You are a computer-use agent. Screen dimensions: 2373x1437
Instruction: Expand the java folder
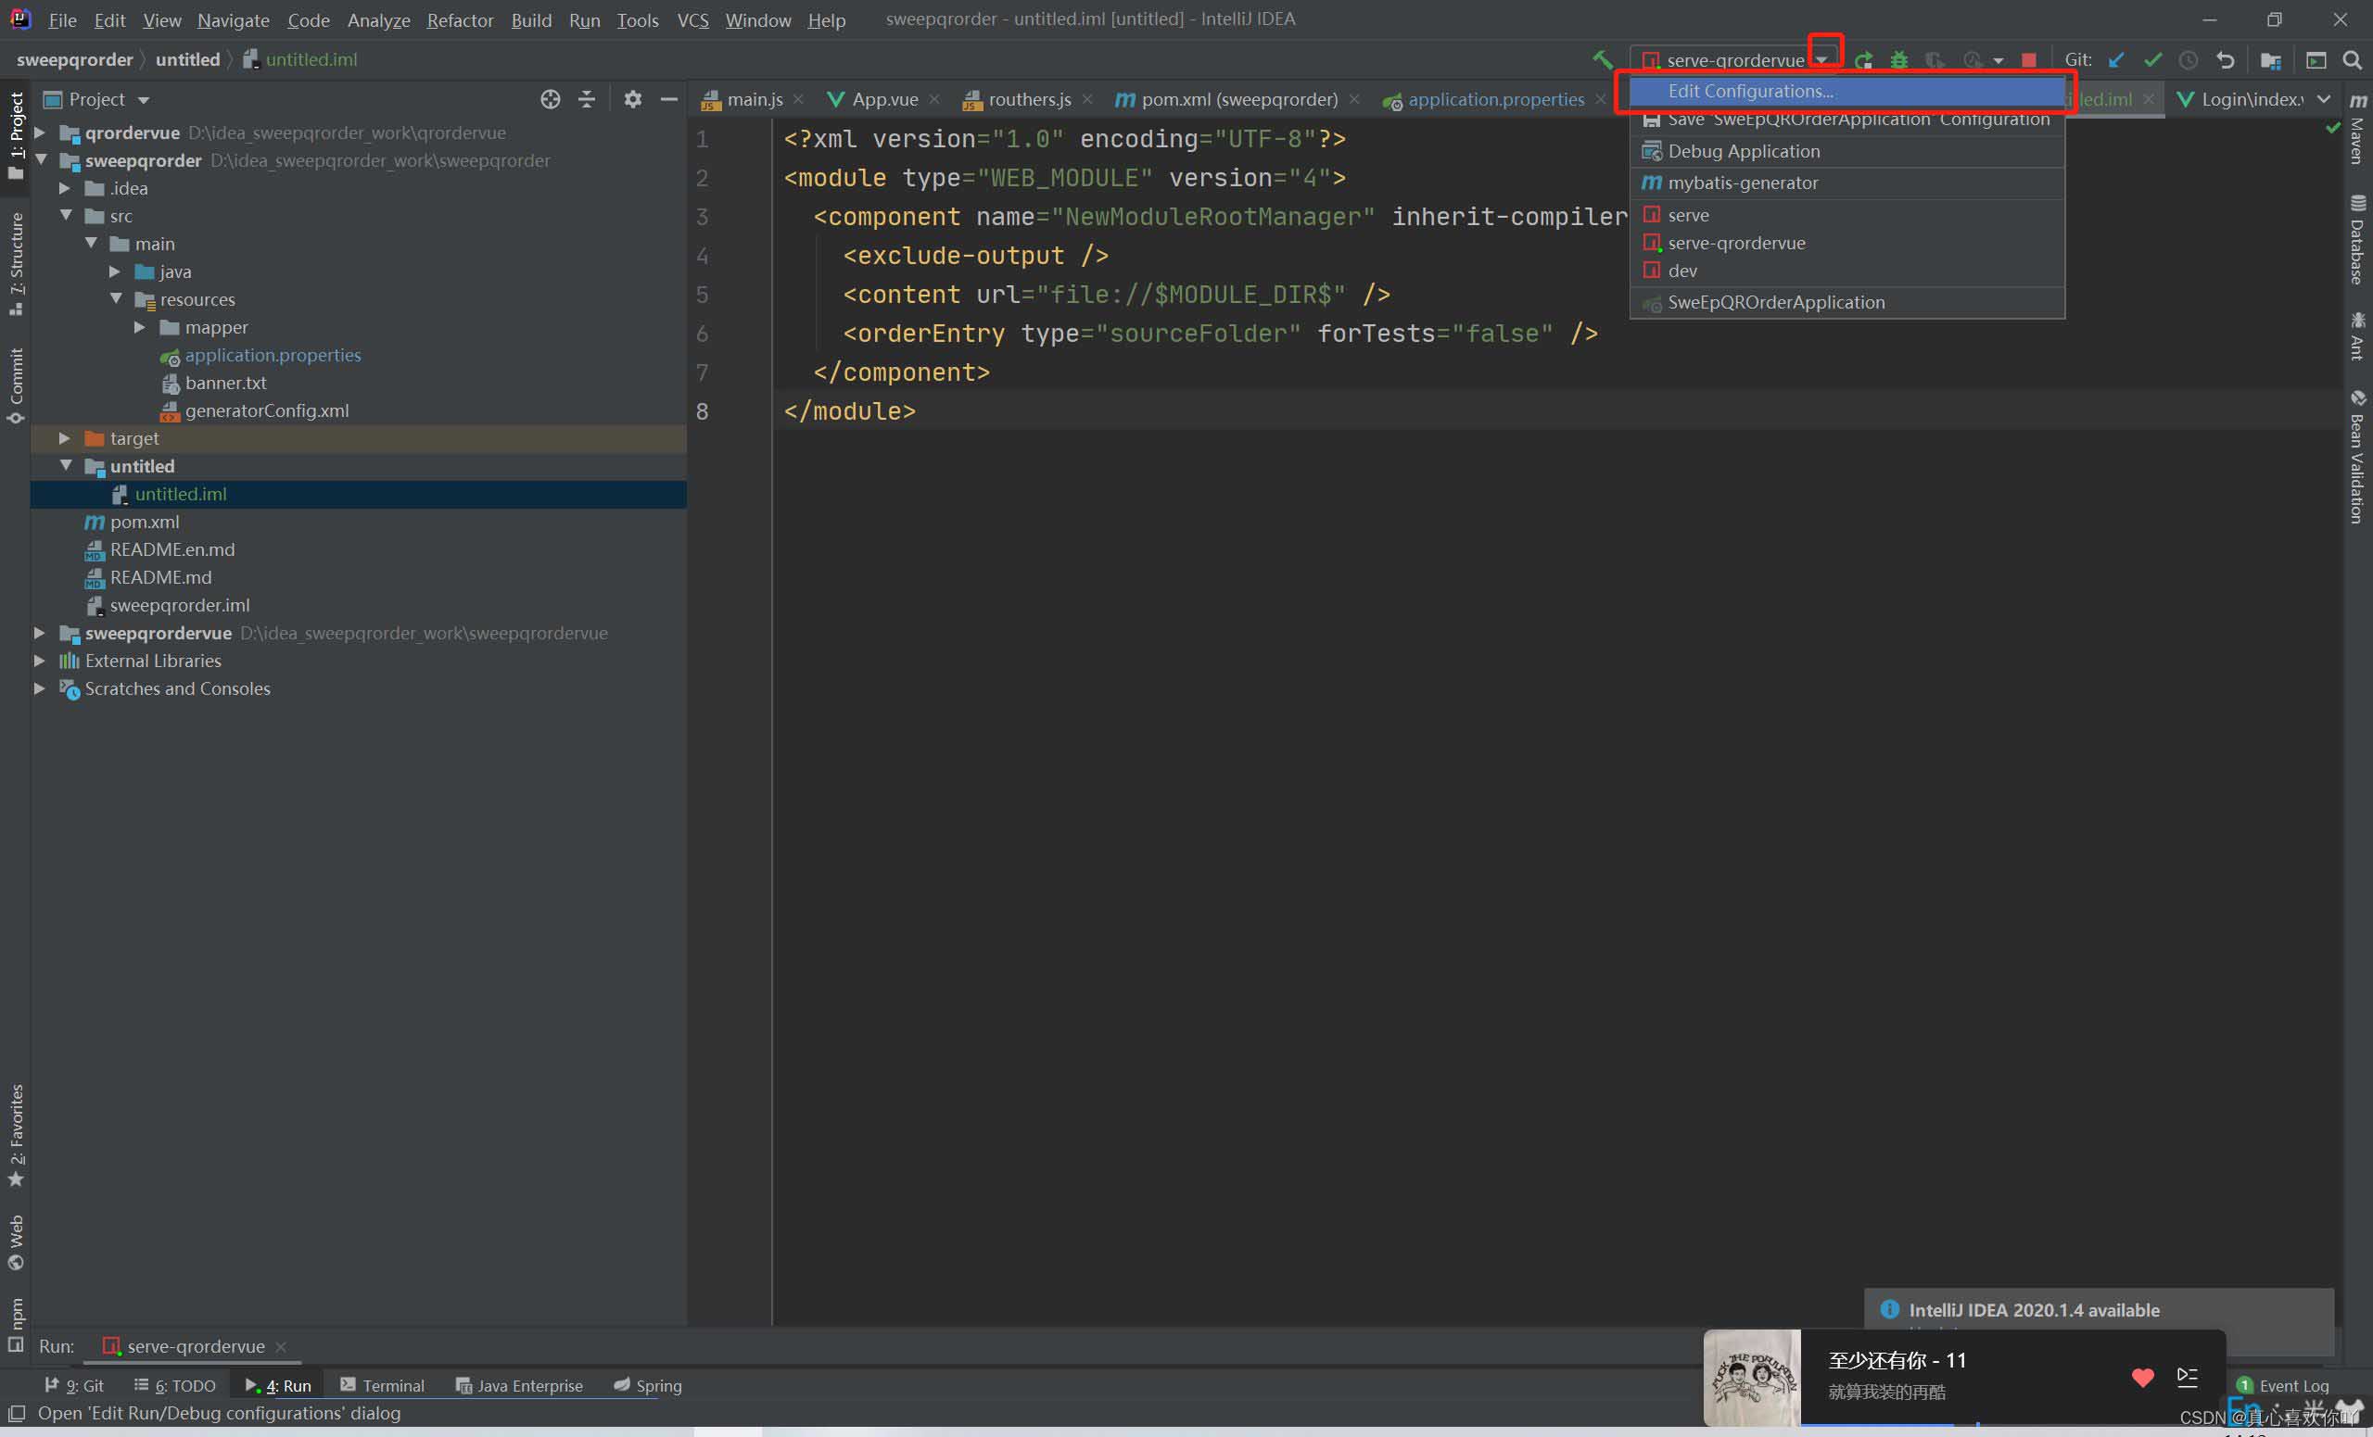click(116, 271)
